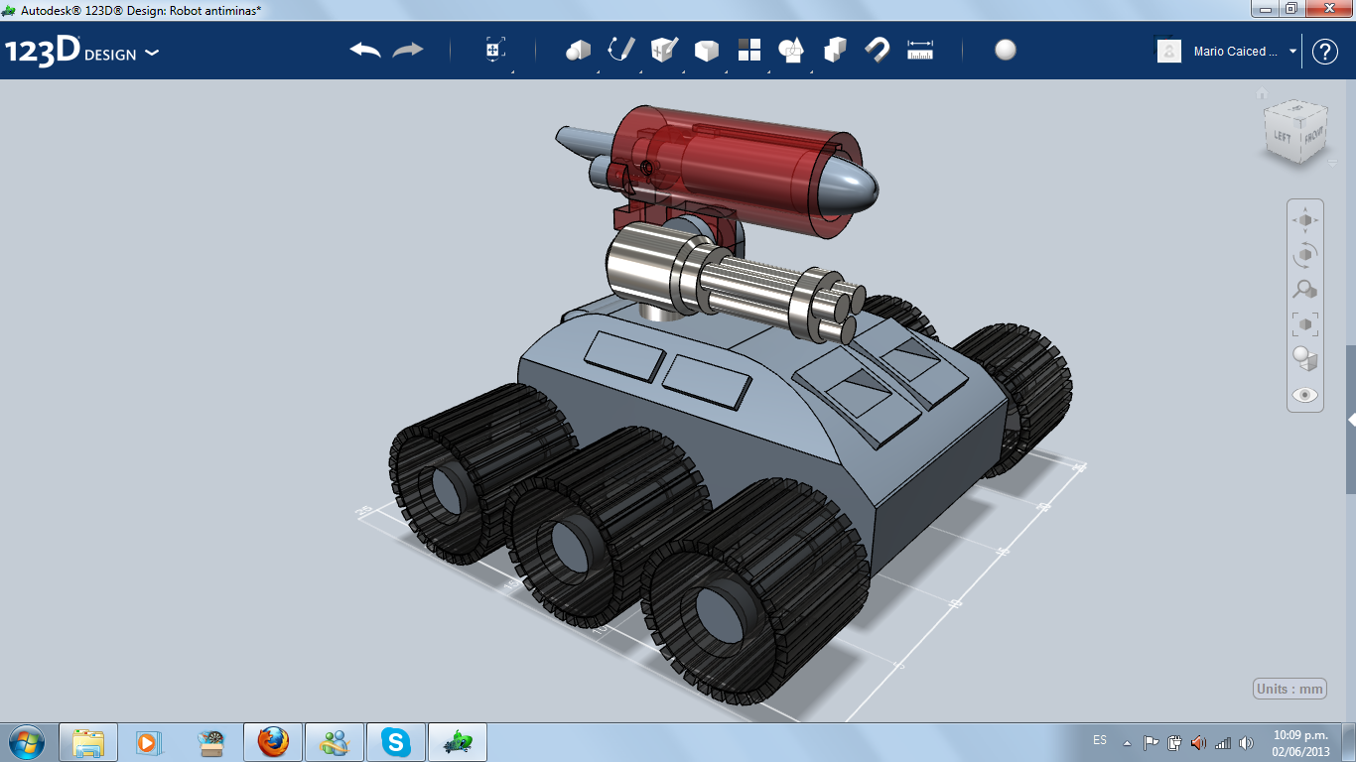
Task: Open Windows Live Messenger from the taskbar
Action: click(335, 742)
